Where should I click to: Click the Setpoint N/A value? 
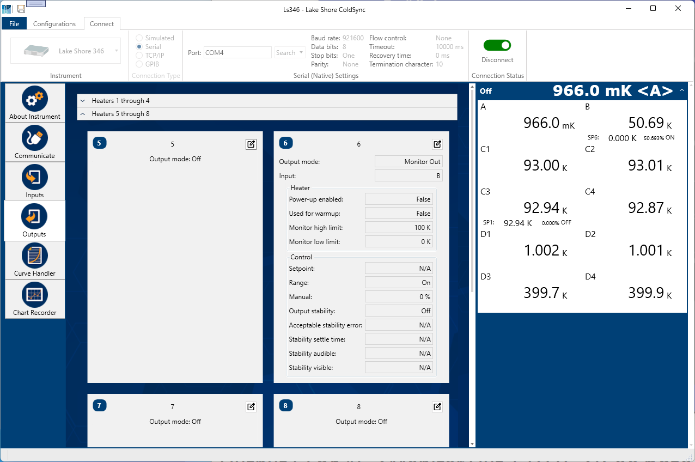point(399,269)
